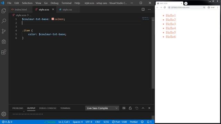This screenshot has width=221, height=124.
Task: Click the code minimap
Action: tap(145, 18)
